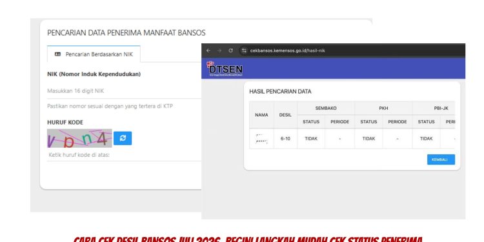Click the Pastikan nomor sesuai KTP hint text

pyautogui.click(x=110, y=106)
